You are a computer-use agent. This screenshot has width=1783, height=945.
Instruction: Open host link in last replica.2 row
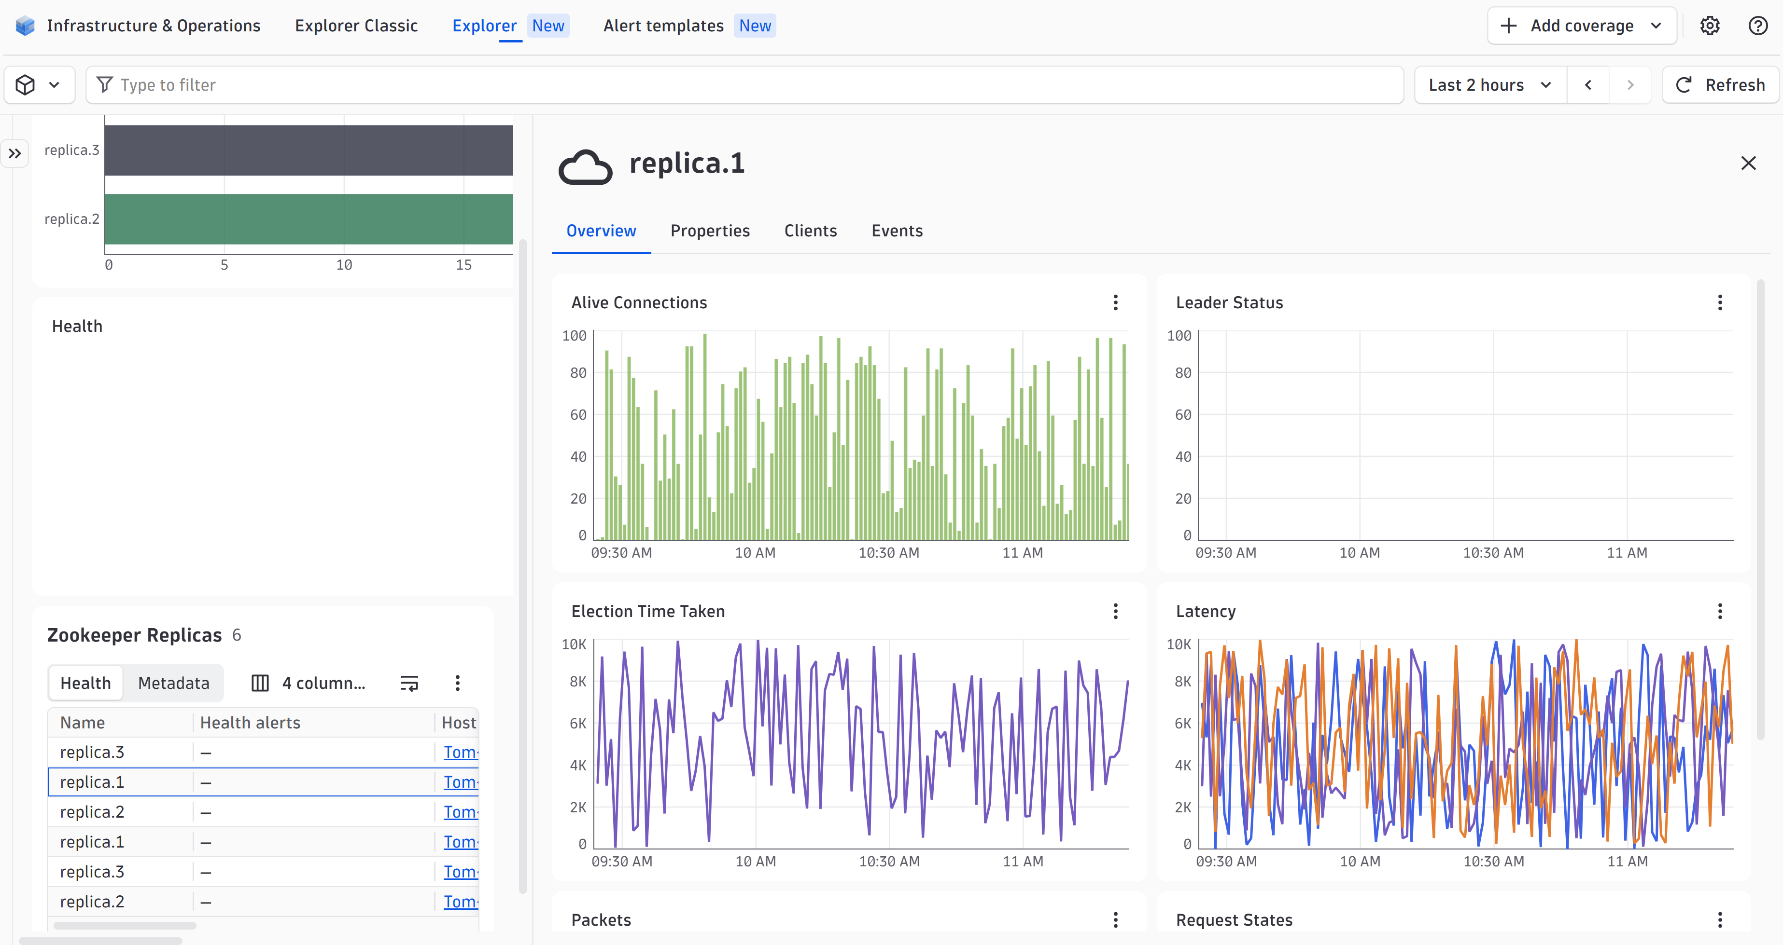(x=461, y=902)
